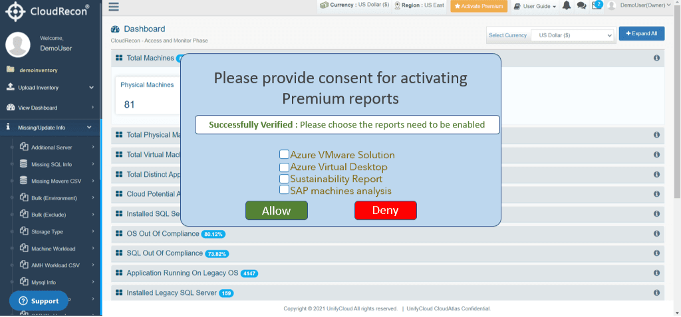
Task: Open the notifications bell icon
Action: (x=567, y=5)
